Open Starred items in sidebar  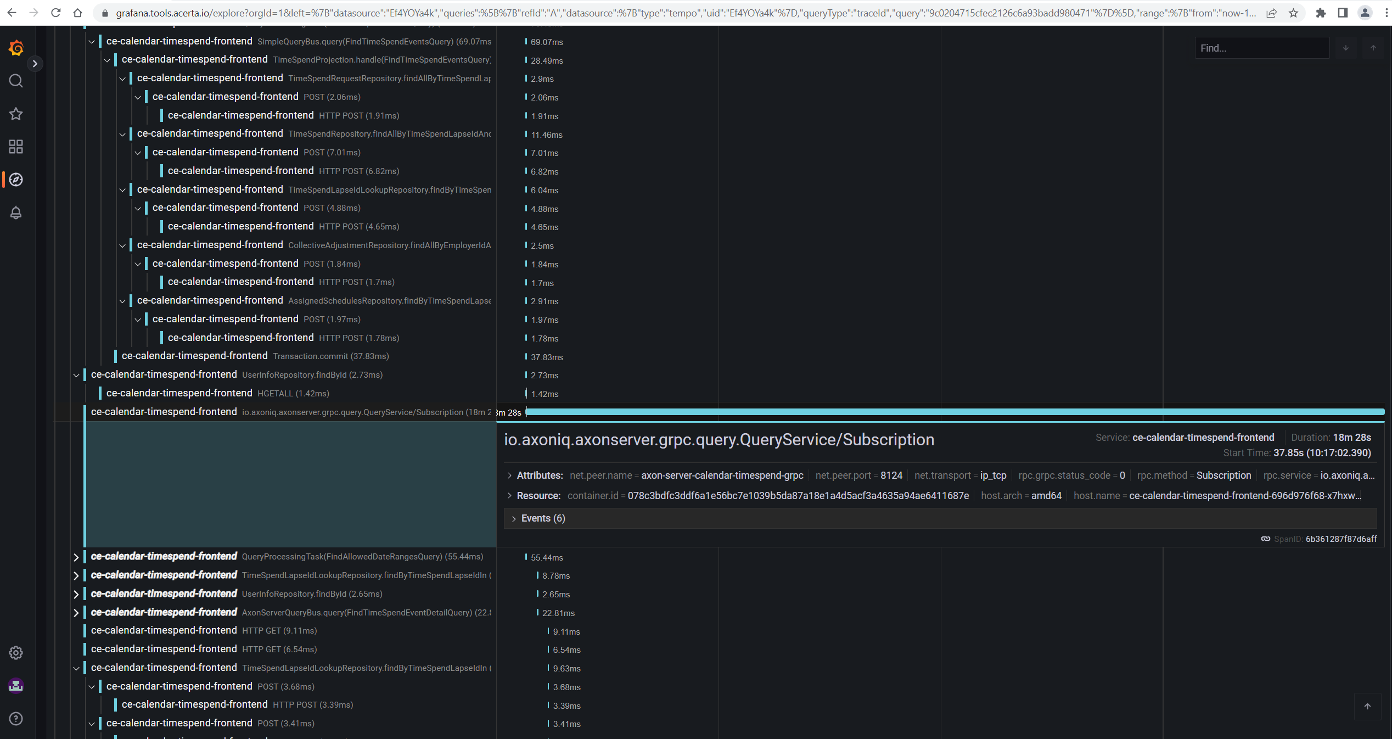click(16, 114)
